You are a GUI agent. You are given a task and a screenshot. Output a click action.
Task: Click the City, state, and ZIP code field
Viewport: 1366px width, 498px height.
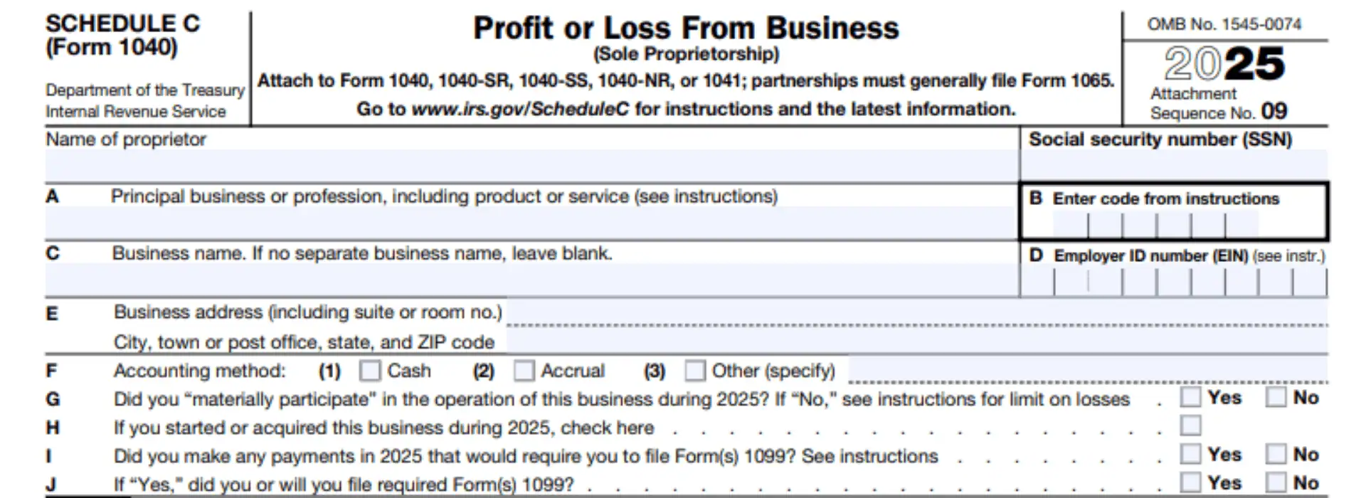[x=916, y=342]
